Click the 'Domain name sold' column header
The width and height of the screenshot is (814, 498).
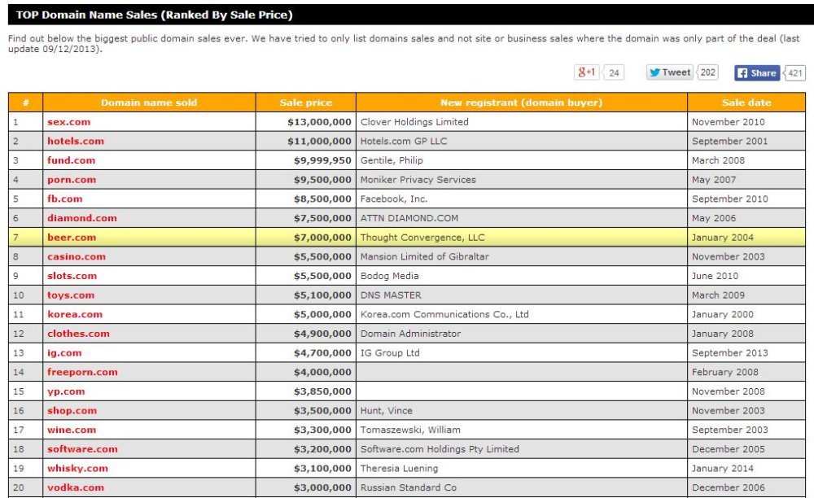(x=149, y=103)
